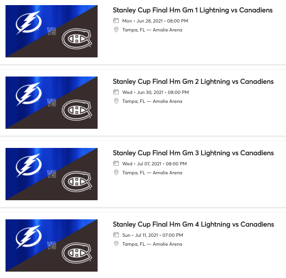The height and width of the screenshot is (278, 286).
Task: Click the location pin icon for Game 4
Action: (116, 244)
